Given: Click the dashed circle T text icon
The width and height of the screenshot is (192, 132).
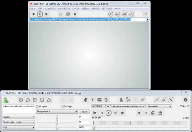Looking at the screenshot, I should pyautogui.click(x=110, y=14).
